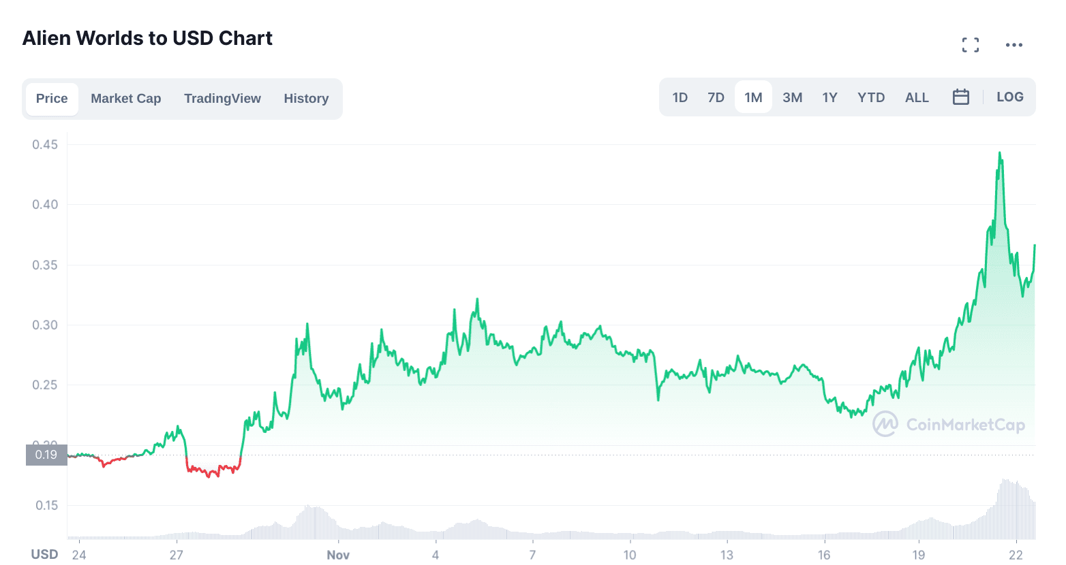Set chart range to 1Y
The height and width of the screenshot is (565, 1066).
[829, 97]
